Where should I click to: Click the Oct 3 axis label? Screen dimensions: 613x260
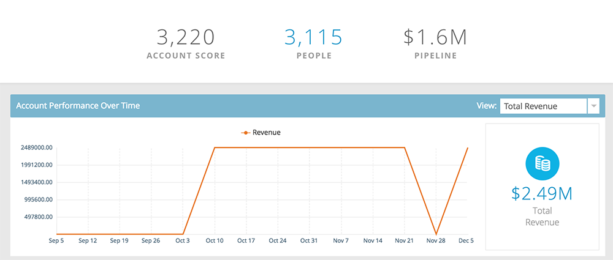[x=183, y=241]
